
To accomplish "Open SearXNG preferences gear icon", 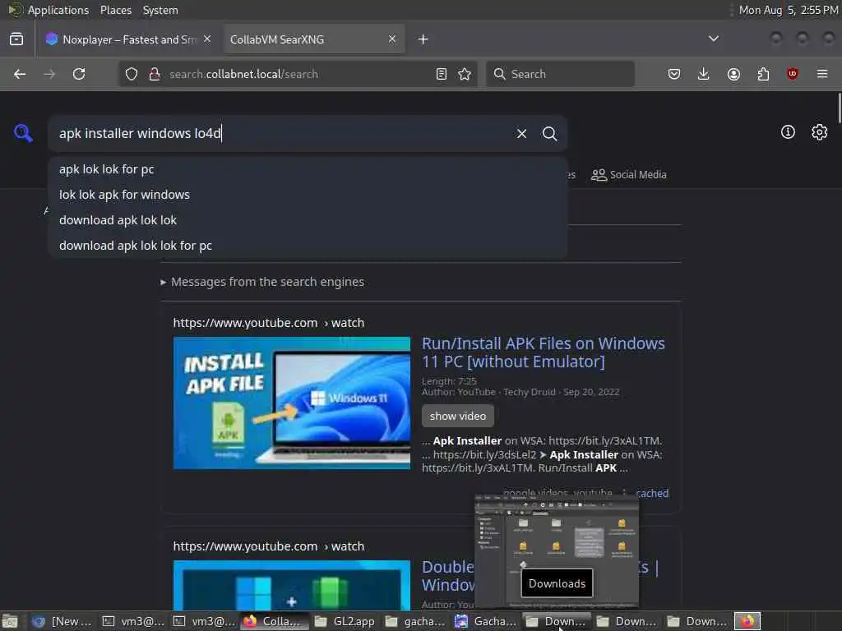I will click(820, 132).
